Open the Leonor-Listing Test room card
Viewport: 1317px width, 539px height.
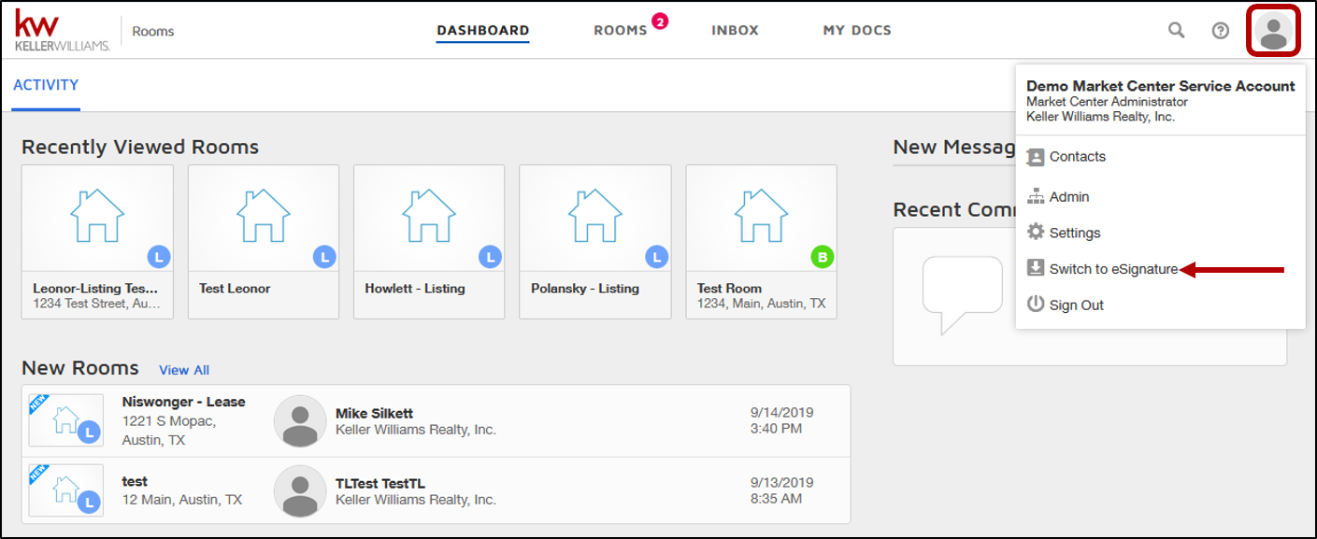point(97,242)
